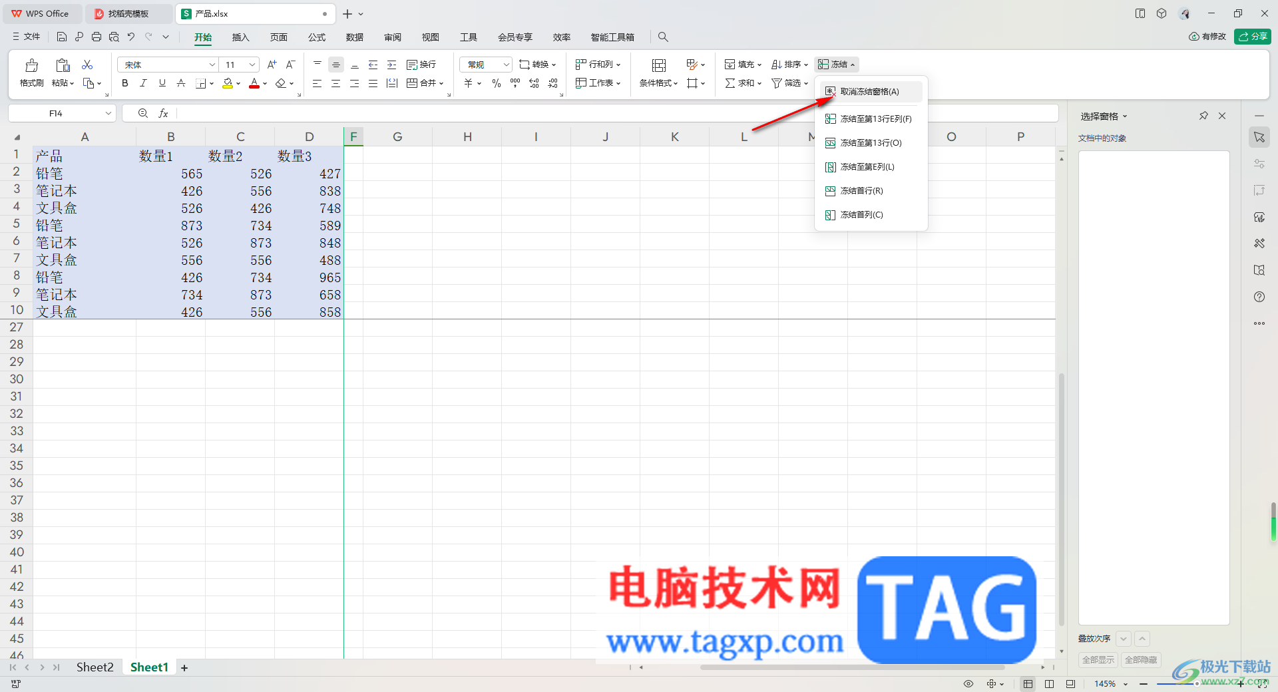1278x692 pixels.
Task: Toggle underline formatting
Action: point(162,83)
